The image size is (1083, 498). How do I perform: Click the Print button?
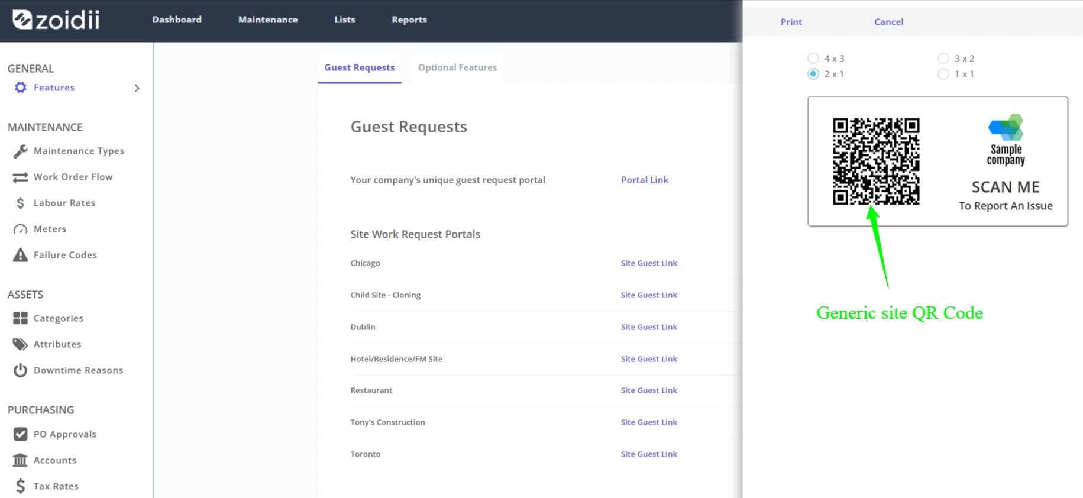click(x=791, y=22)
